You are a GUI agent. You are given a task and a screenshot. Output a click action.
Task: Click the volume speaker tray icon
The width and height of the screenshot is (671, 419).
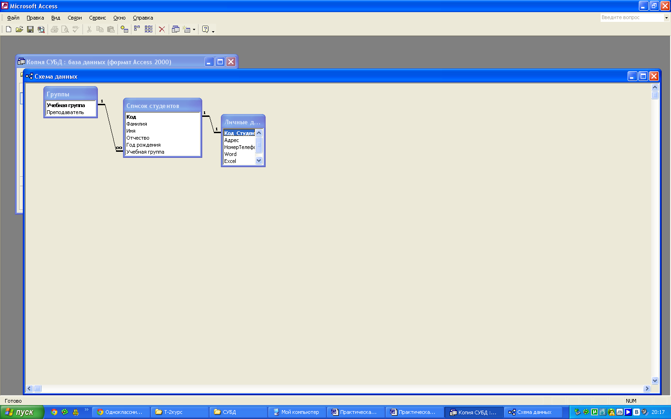click(x=645, y=412)
